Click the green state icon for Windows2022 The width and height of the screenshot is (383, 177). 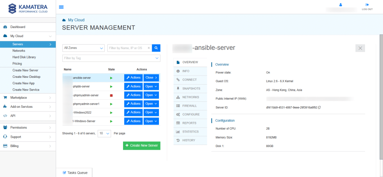[x=111, y=113]
